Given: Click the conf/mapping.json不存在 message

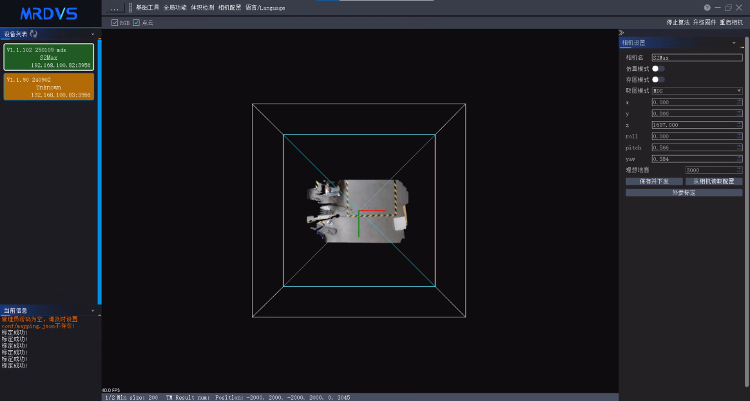Looking at the screenshot, I should pyautogui.click(x=38, y=326).
